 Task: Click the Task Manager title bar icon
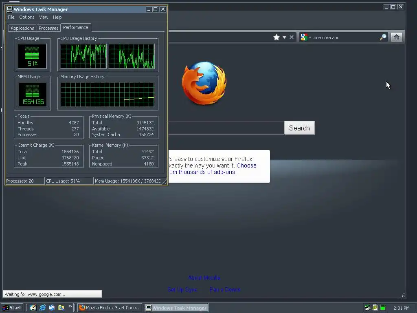coord(10,9)
